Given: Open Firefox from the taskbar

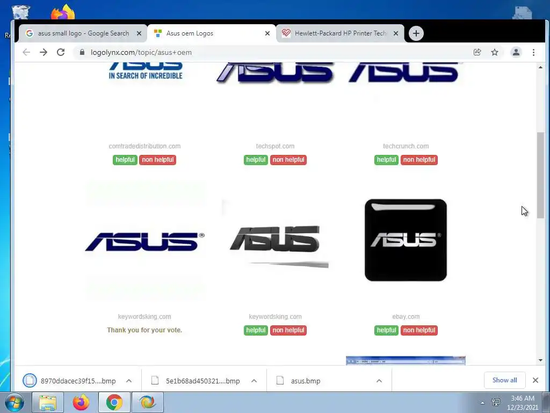Looking at the screenshot, I should pos(81,402).
